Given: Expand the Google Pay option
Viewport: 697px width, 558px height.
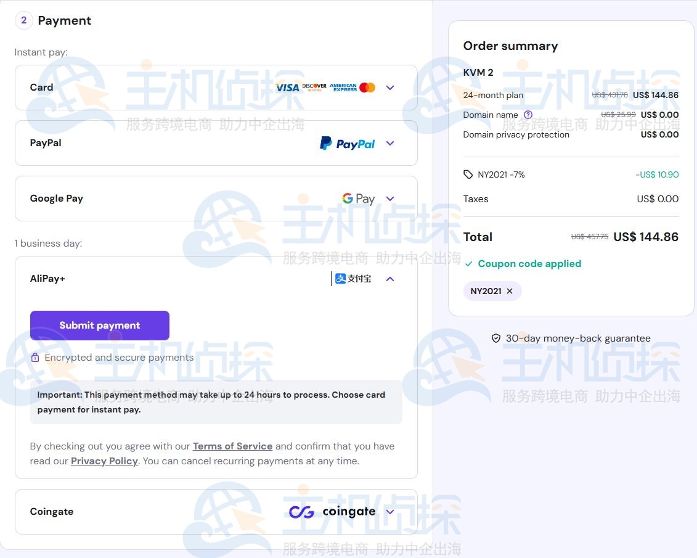Looking at the screenshot, I should click(x=389, y=199).
